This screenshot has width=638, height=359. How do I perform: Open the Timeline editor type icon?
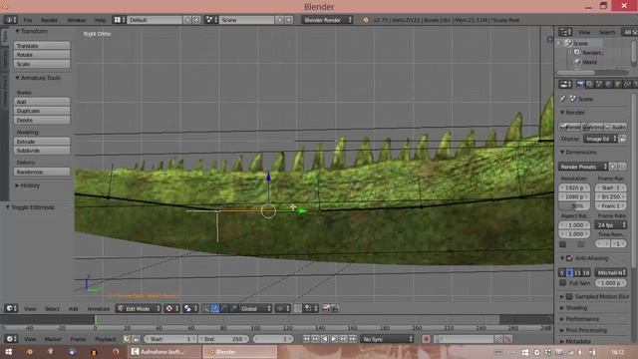(x=11, y=339)
